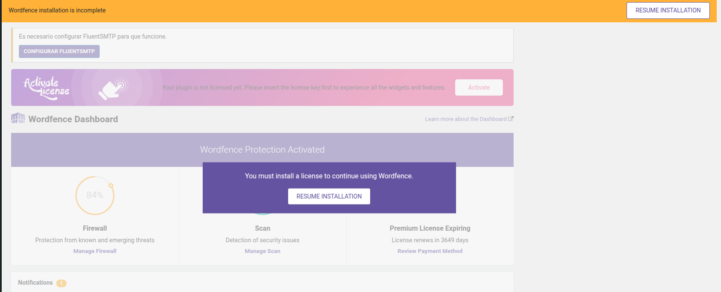Screen dimensions: 721x292
Task: Click external link icon beside Dashboard help link
Action: (511, 119)
